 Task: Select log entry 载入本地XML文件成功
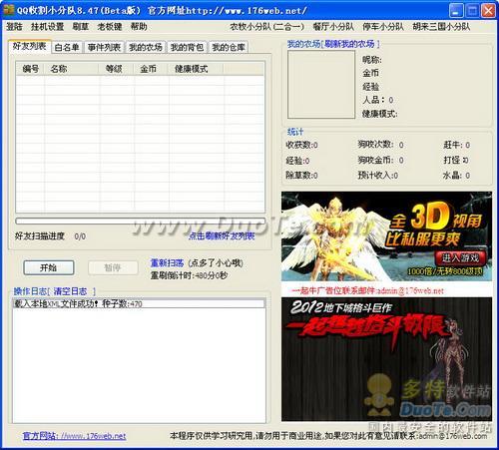(x=139, y=303)
